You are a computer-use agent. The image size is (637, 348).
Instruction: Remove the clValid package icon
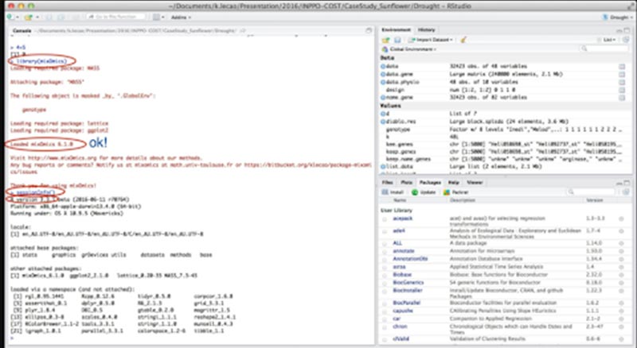(x=621, y=339)
